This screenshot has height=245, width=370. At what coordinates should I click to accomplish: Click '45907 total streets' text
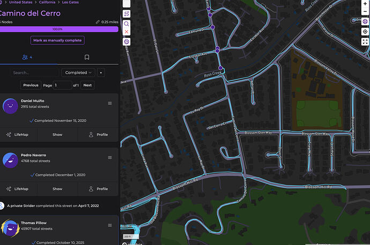click(36, 229)
